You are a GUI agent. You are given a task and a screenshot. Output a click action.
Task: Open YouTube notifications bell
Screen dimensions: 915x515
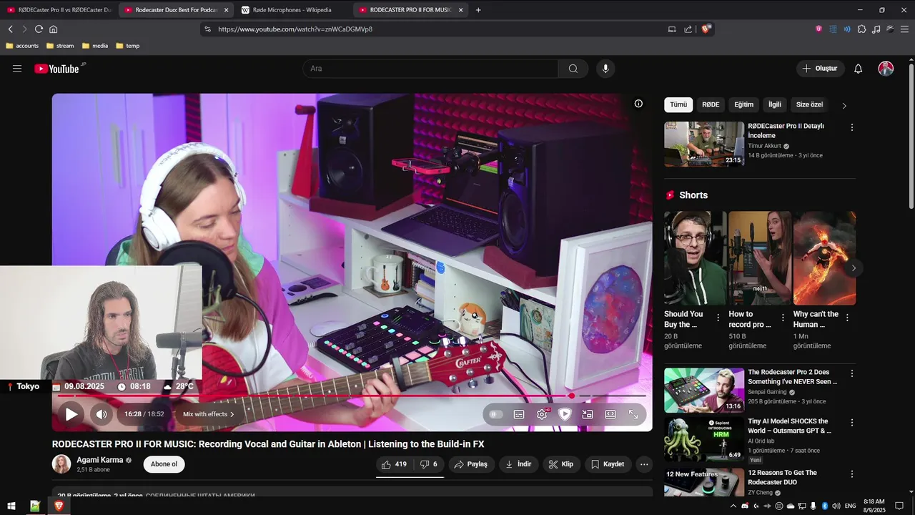[x=859, y=69]
